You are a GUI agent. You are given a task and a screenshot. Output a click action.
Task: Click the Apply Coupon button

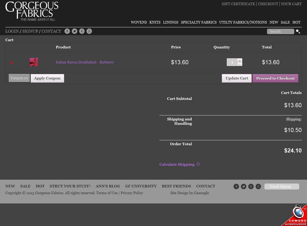pyautogui.click(x=47, y=78)
